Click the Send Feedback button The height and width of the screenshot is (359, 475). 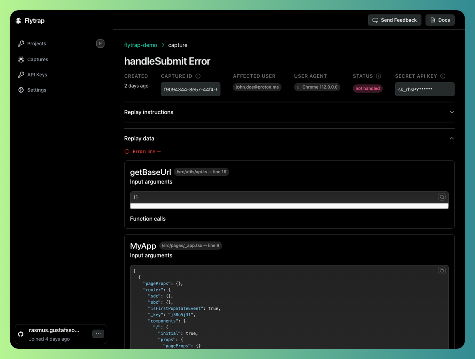coord(394,20)
